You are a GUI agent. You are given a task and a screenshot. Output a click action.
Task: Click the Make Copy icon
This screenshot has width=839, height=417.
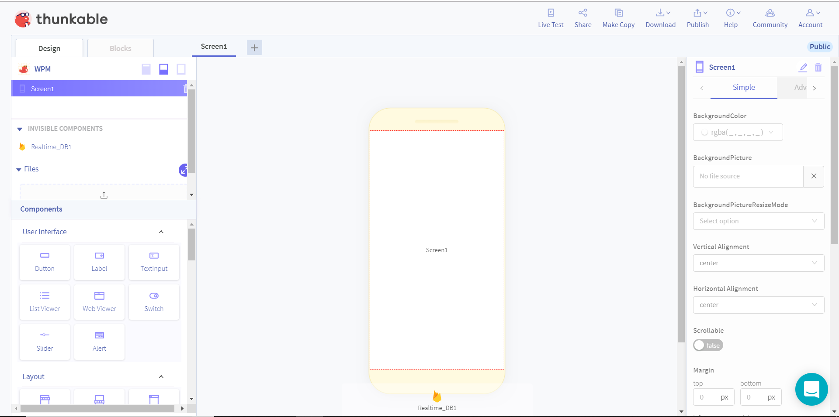(x=618, y=13)
